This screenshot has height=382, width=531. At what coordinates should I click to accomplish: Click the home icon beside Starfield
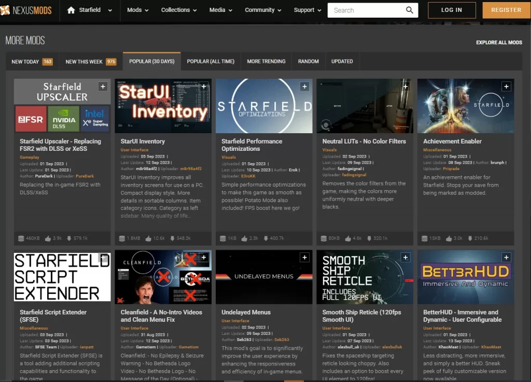click(71, 10)
